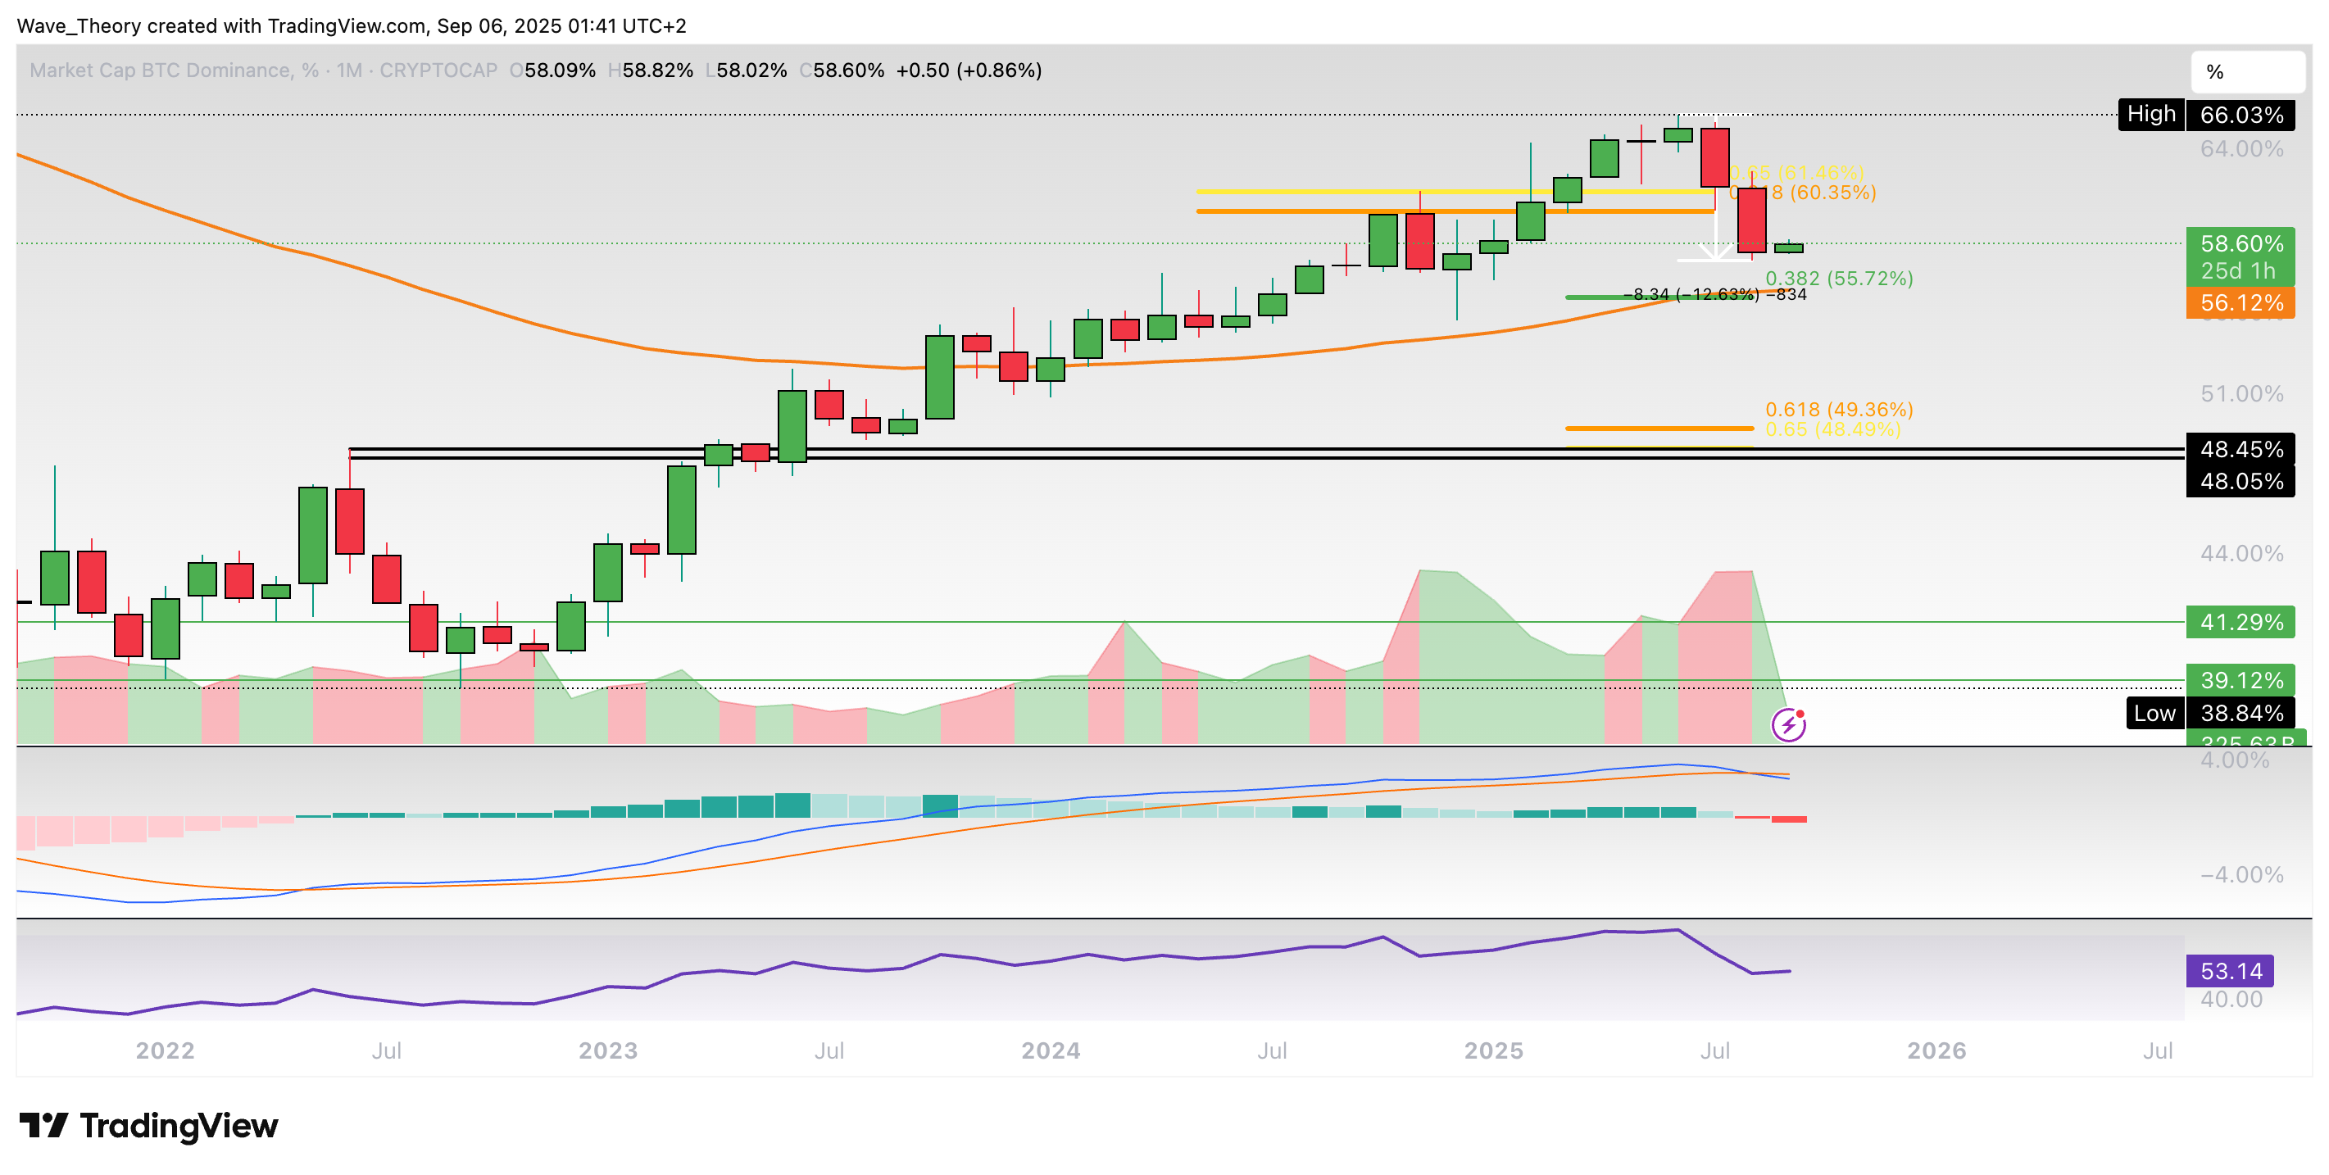The width and height of the screenshot is (2329, 1175).
Task: Click the -8.34 (-12.63%) measurement label
Action: (1691, 295)
